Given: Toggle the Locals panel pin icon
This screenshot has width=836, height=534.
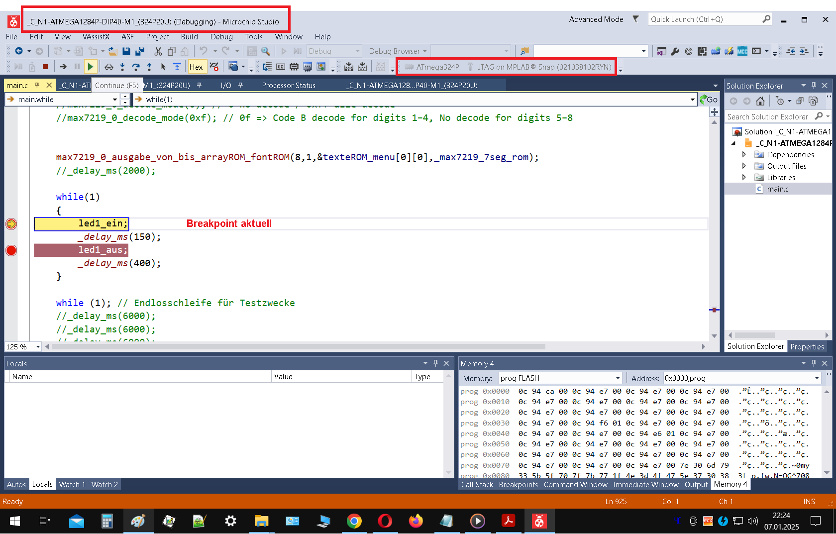Looking at the screenshot, I should pos(435,363).
